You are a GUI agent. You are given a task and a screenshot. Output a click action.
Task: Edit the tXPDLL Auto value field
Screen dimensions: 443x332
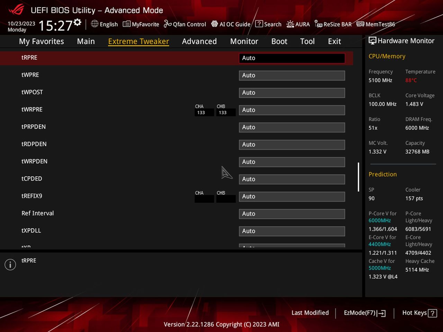292,231
